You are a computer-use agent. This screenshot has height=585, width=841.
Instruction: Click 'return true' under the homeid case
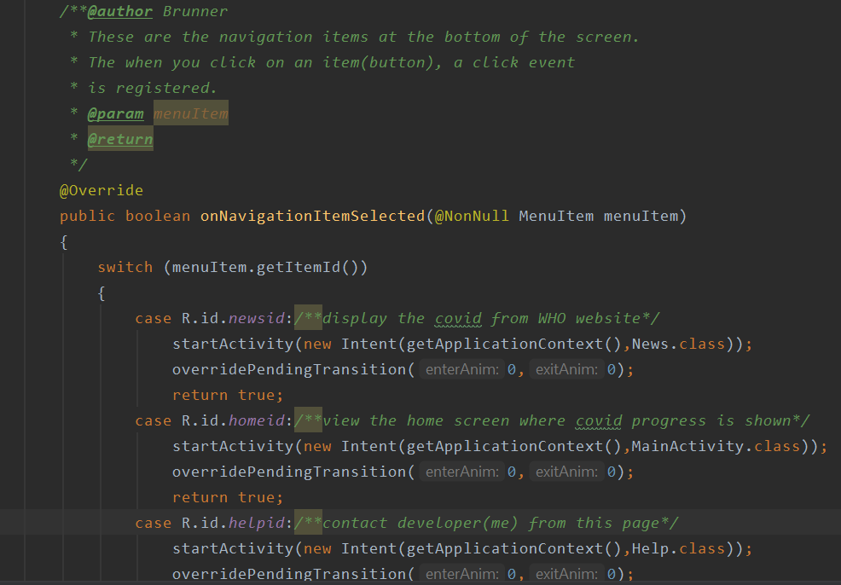click(223, 498)
